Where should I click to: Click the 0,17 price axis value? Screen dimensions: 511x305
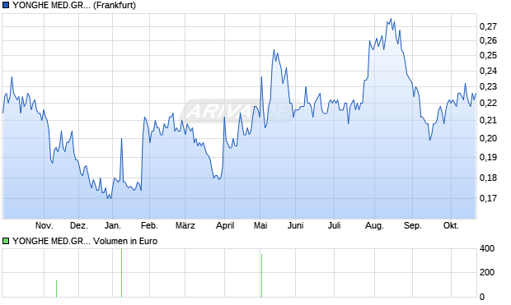(488, 198)
